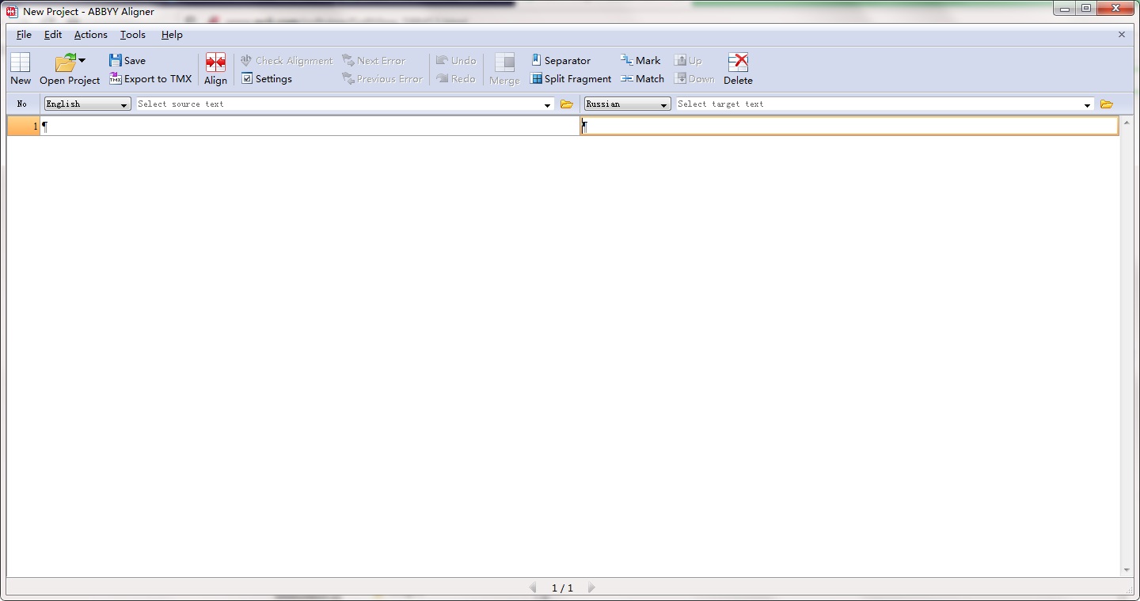
Task: Select row number 1 header
Action: pyautogui.click(x=23, y=126)
